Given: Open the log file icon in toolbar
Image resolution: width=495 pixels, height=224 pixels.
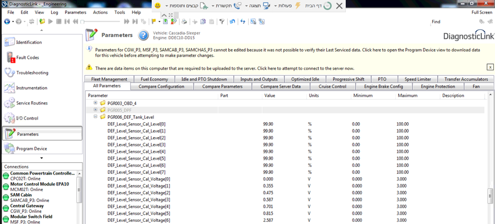Looking at the screenshot, I should [x=42, y=21].
